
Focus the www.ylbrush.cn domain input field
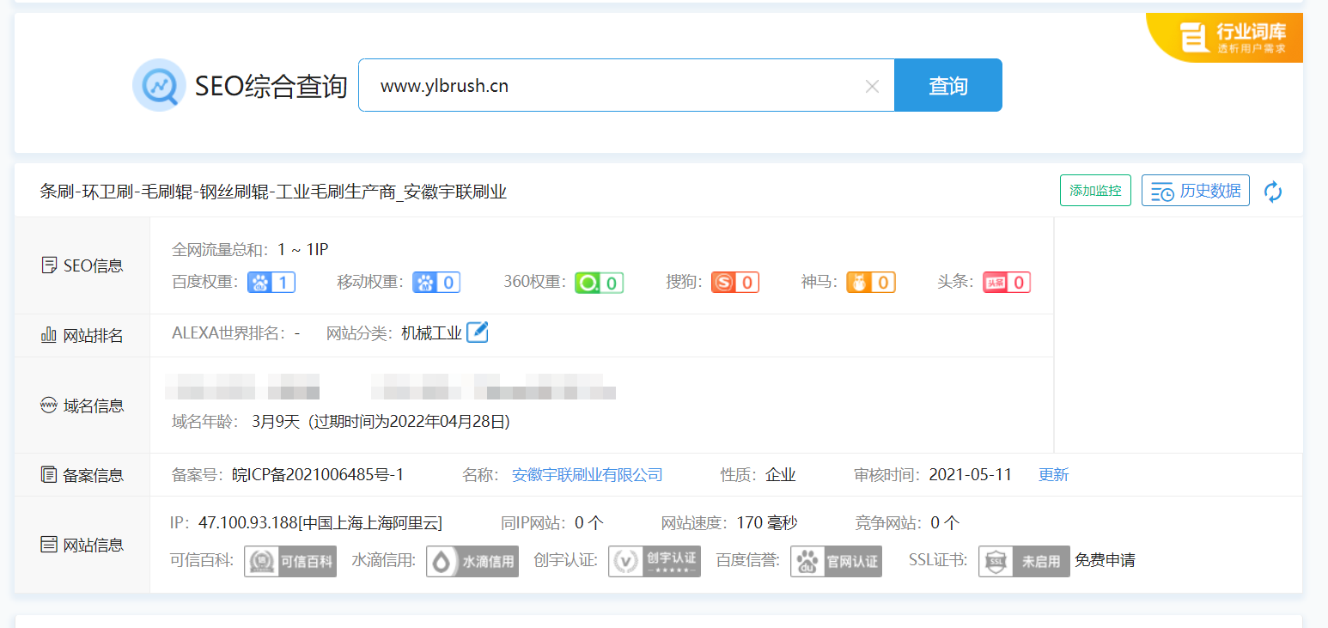(626, 85)
